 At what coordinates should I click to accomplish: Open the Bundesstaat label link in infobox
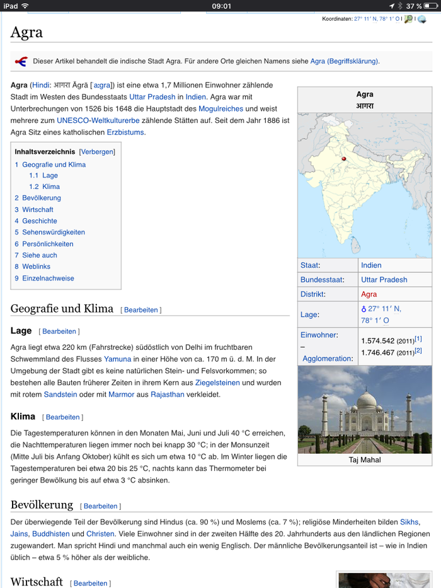[x=321, y=280]
